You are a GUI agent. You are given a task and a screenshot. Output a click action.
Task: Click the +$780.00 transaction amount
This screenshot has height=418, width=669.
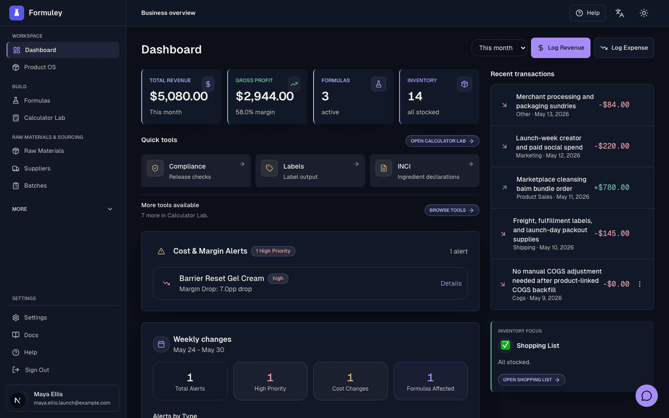click(x=612, y=188)
